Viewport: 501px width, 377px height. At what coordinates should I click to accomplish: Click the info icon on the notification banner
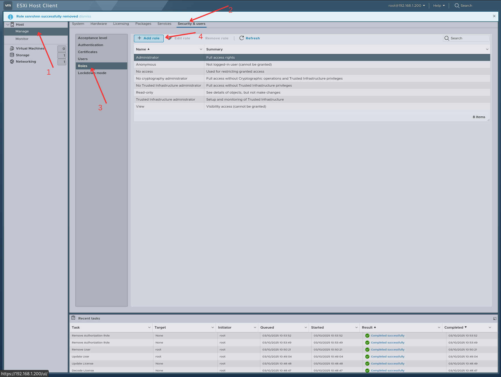10,17
